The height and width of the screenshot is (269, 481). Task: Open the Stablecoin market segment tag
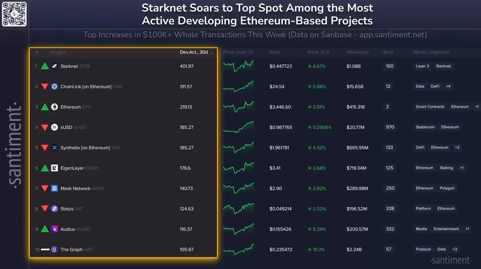click(425, 127)
